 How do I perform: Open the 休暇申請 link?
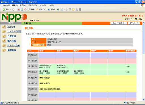click(12, 50)
